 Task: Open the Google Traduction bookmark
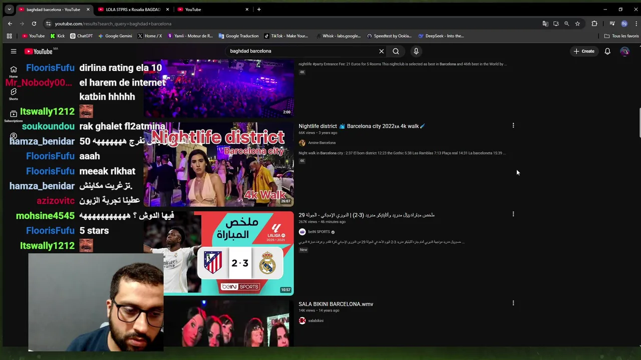pos(238,36)
